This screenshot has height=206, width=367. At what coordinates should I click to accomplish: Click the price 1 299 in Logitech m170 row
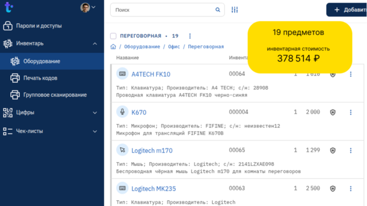coord(313,150)
